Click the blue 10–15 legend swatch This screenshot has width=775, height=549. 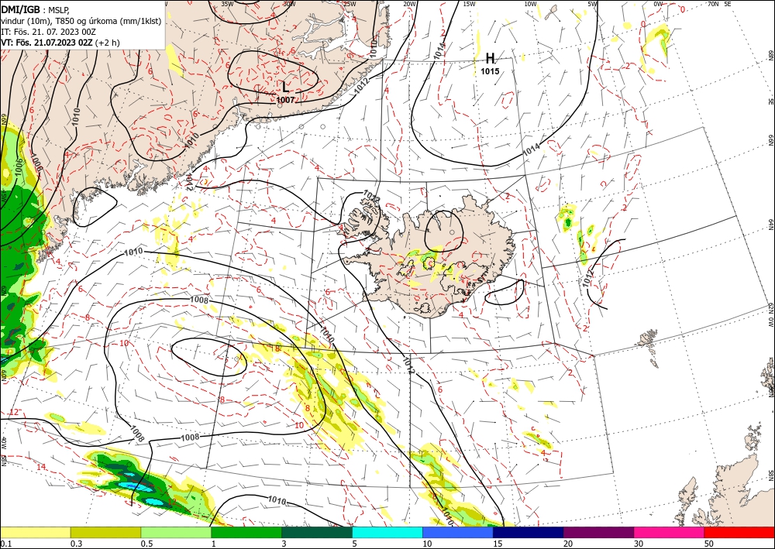(x=458, y=532)
